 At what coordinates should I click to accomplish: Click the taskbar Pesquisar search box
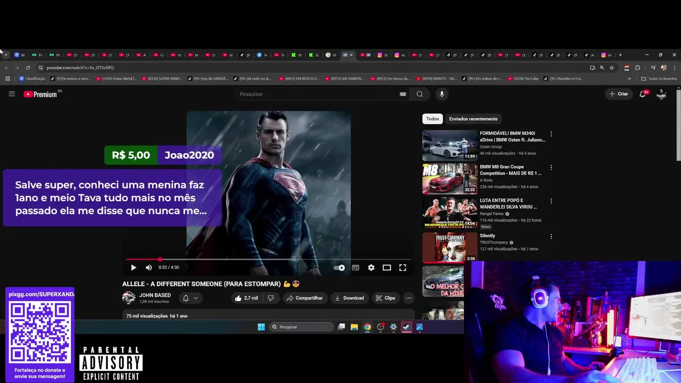click(302, 327)
